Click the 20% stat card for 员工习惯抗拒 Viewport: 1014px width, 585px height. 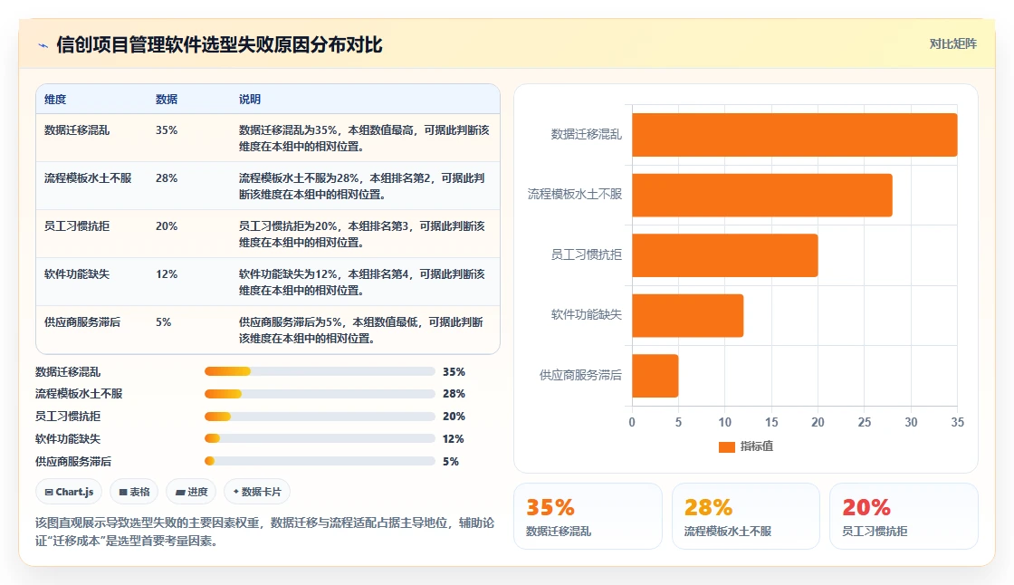[904, 516]
